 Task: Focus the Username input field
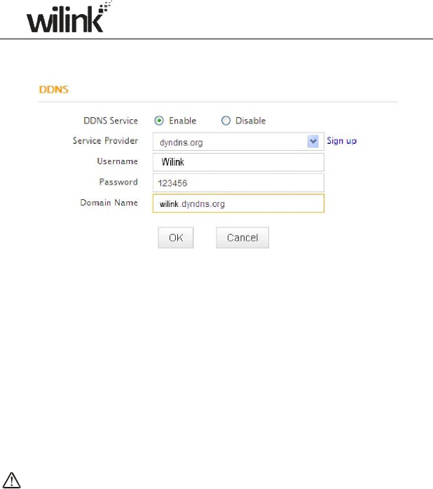tap(238, 162)
